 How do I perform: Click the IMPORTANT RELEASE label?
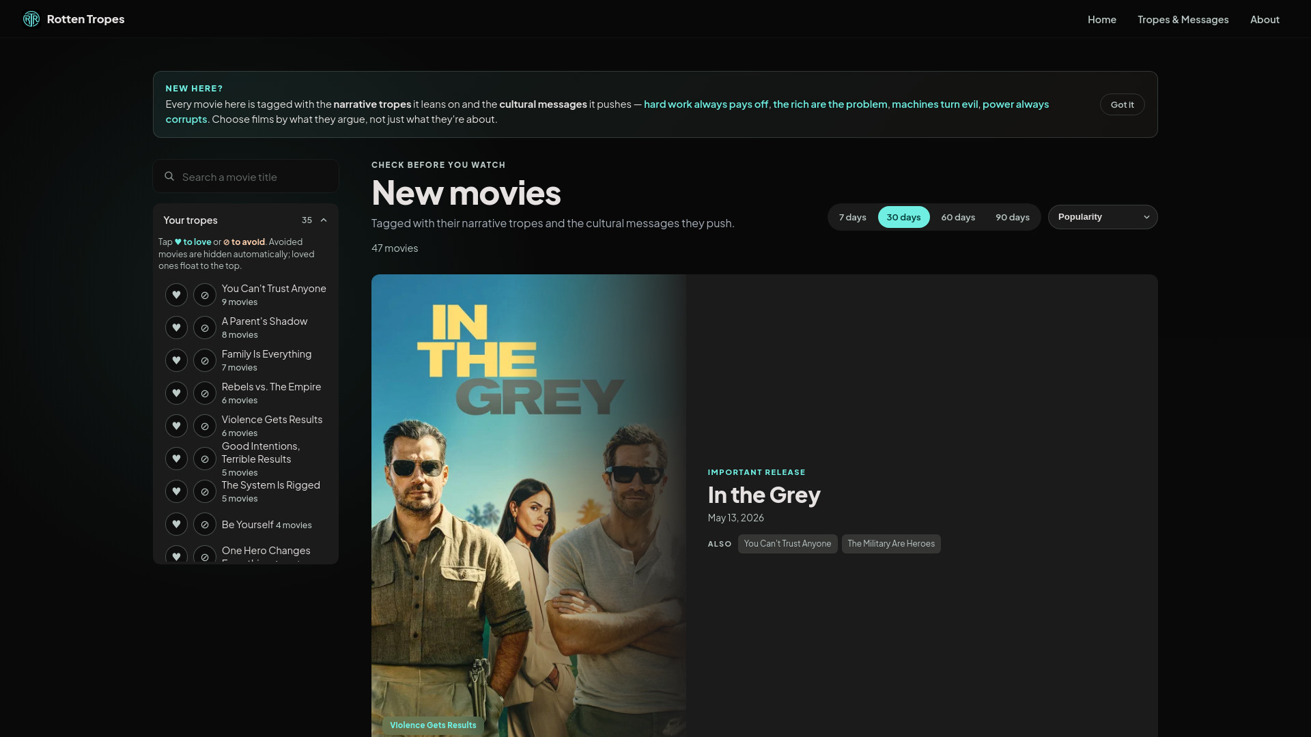tap(757, 472)
